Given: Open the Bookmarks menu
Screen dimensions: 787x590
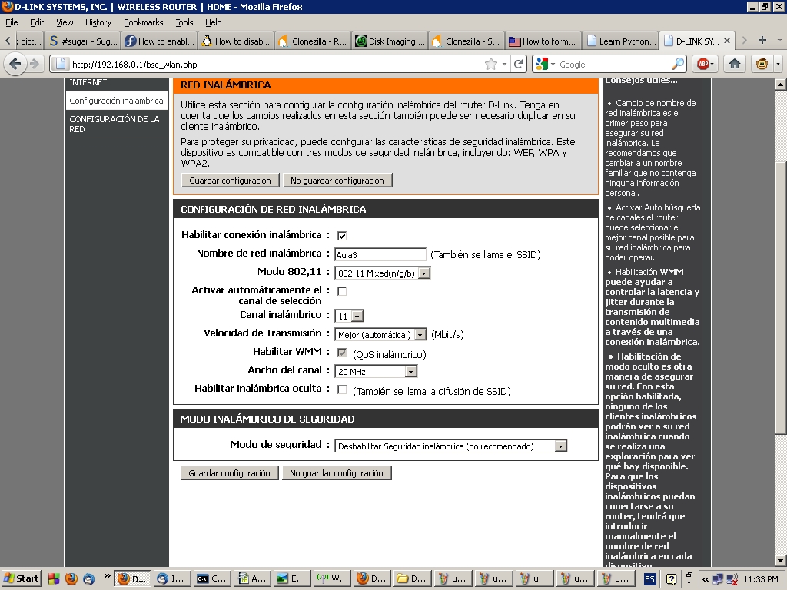Looking at the screenshot, I should click(143, 22).
